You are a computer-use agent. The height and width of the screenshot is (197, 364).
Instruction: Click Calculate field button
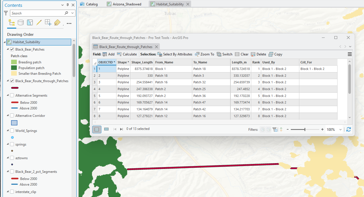click(127, 54)
